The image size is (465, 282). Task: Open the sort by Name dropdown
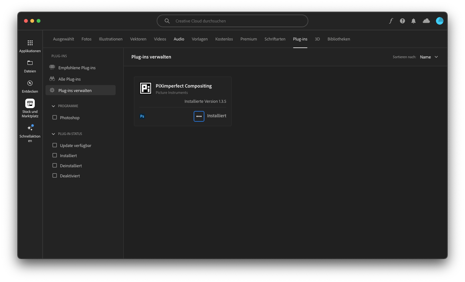click(429, 57)
